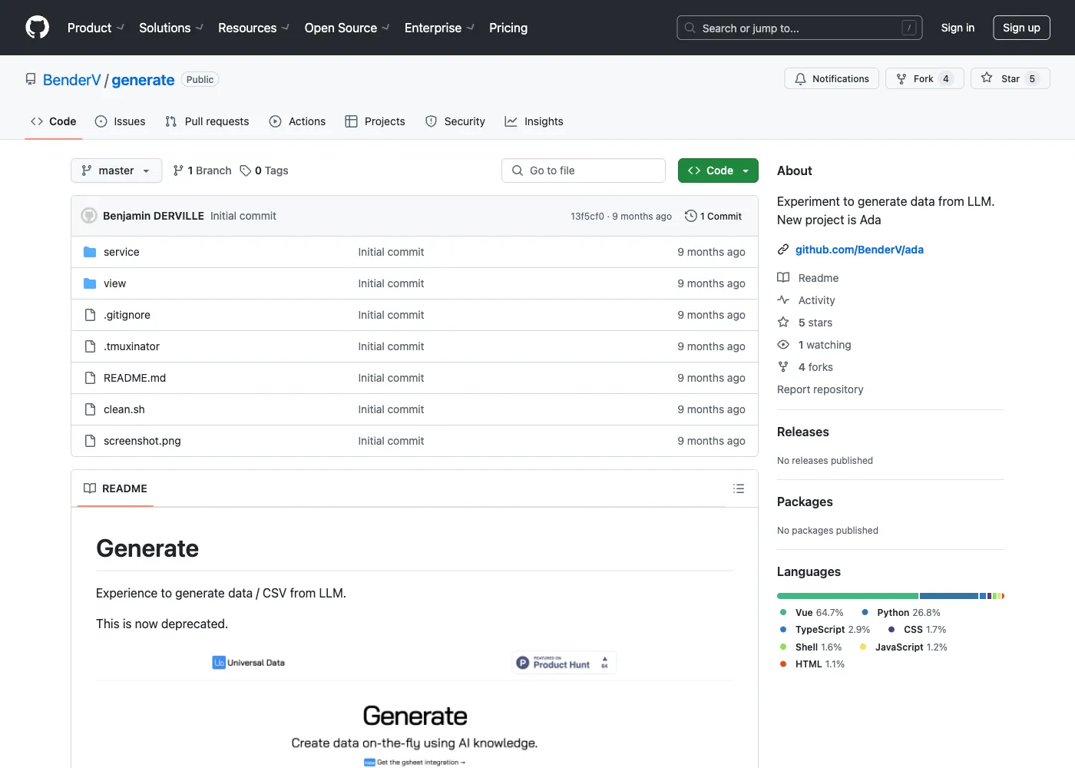Click the .tmuxinator file icon
Screen dimensions: 1075x768
[x=90, y=346]
